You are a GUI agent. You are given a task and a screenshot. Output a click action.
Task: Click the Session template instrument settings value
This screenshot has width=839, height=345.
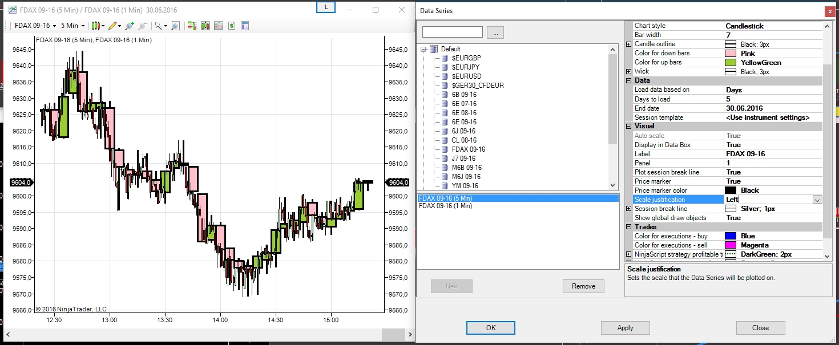point(773,117)
